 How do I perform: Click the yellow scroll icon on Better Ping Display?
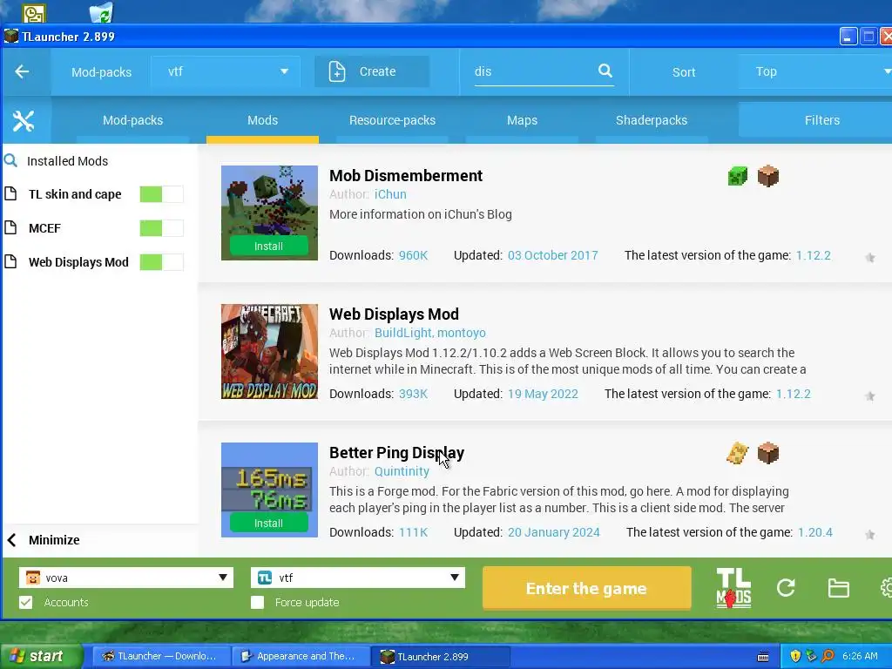738,453
